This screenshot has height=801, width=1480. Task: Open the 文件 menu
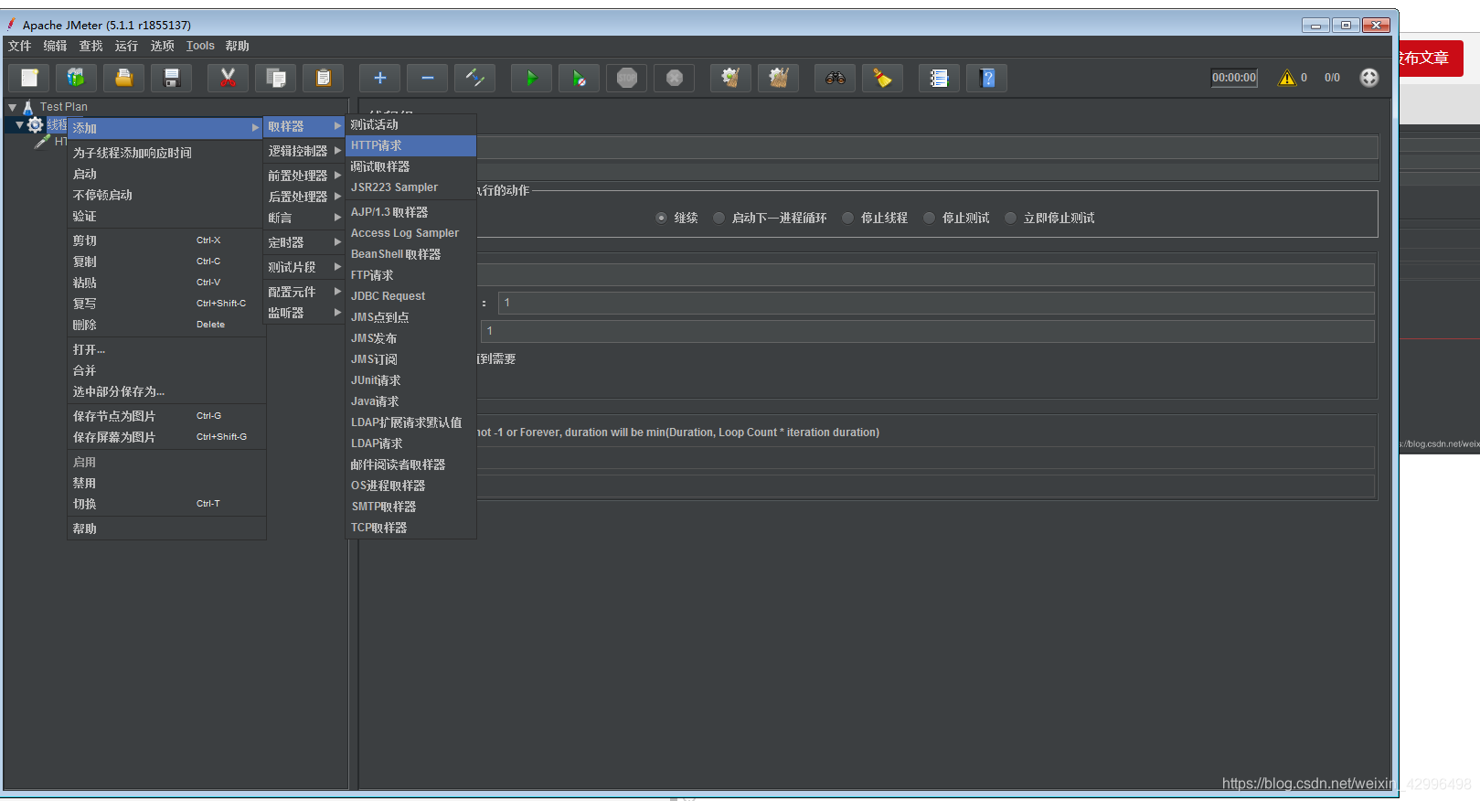point(20,46)
